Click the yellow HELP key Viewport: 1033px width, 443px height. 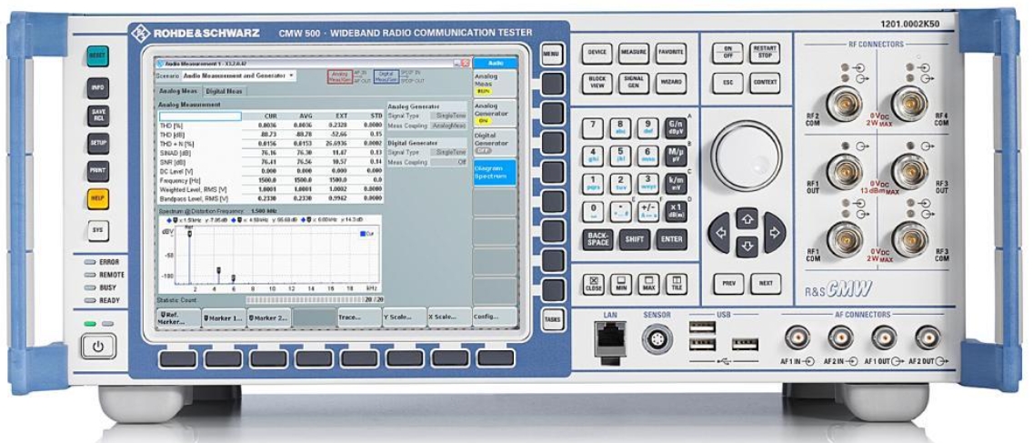[x=98, y=198]
